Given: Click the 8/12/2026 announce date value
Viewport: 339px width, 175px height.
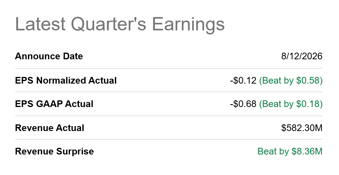Looking at the screenshot, I should pos(302,56).
